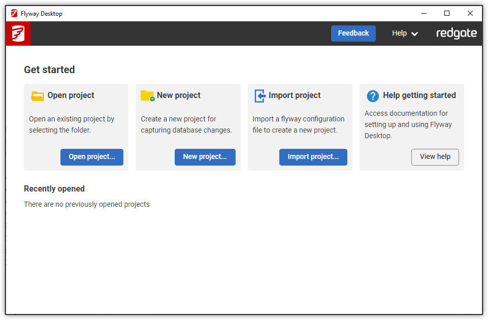Click the red Flyway logo in the header

click(x=18, y=34)
